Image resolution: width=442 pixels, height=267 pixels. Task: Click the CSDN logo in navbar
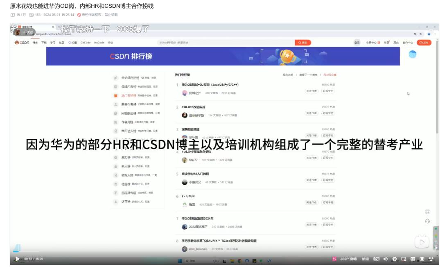[x=22, y=43]
